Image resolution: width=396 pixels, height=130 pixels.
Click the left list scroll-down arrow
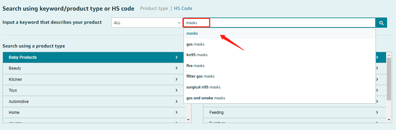coord(188,119)
